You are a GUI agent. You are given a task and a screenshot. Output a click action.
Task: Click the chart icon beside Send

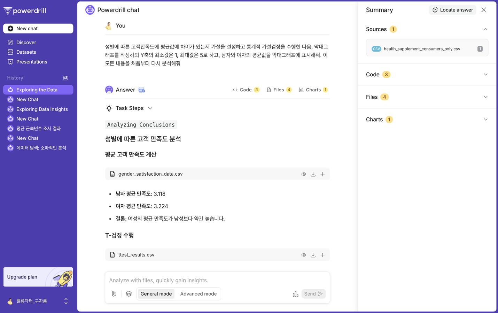tap(295, 294)
